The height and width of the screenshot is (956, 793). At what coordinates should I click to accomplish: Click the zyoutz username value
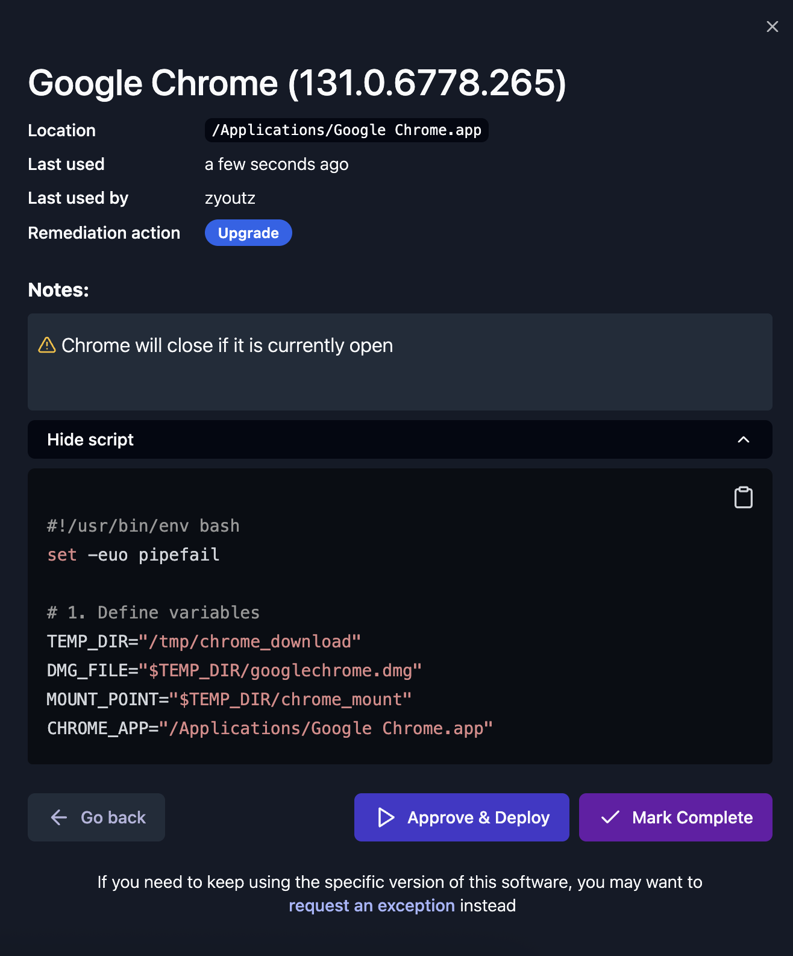[230, 198]
